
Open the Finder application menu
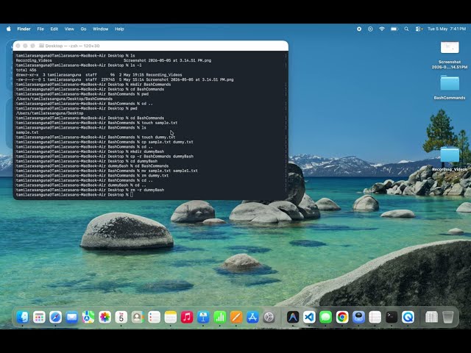pyautogui.click(x=24, y=29)
